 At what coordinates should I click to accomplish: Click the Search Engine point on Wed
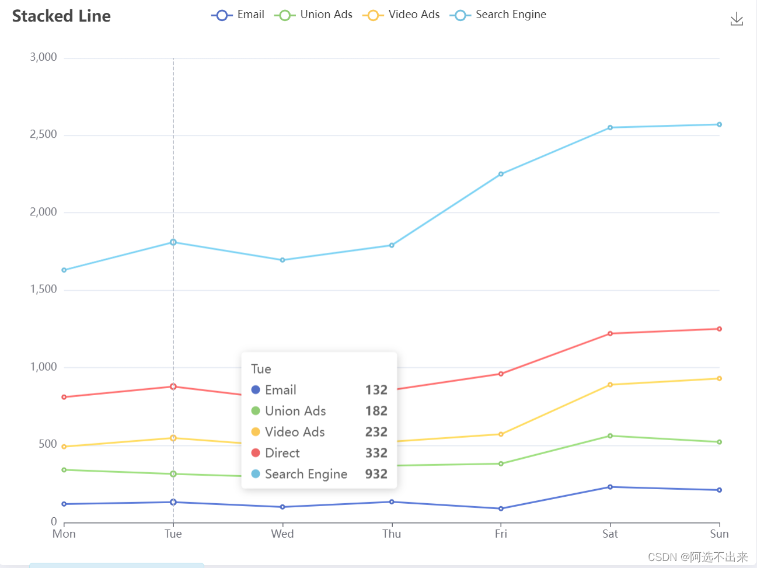pyautogui.click(x=282, y=260)
